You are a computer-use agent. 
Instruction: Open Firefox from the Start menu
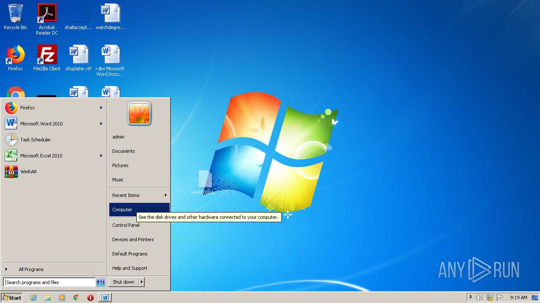click(53, 108)
